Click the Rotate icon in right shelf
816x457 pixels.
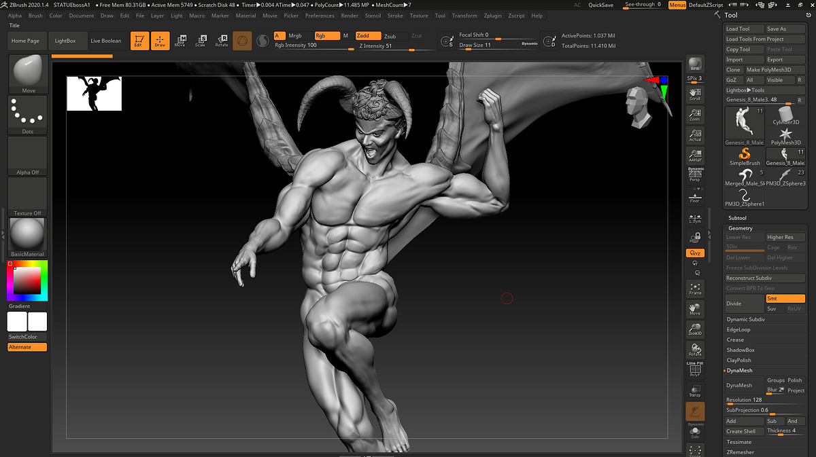[x=695, y=350]
